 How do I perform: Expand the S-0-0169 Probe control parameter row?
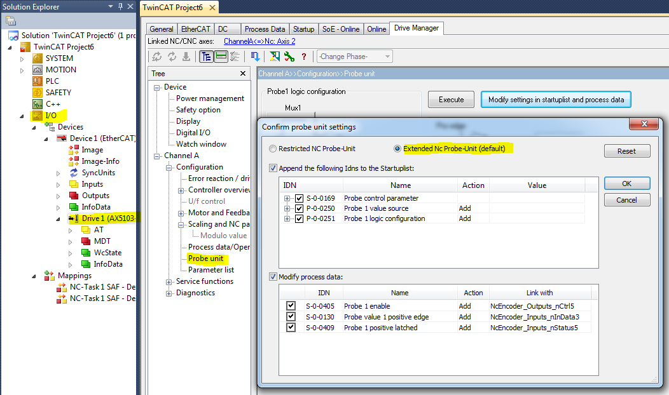click(287, 199)
